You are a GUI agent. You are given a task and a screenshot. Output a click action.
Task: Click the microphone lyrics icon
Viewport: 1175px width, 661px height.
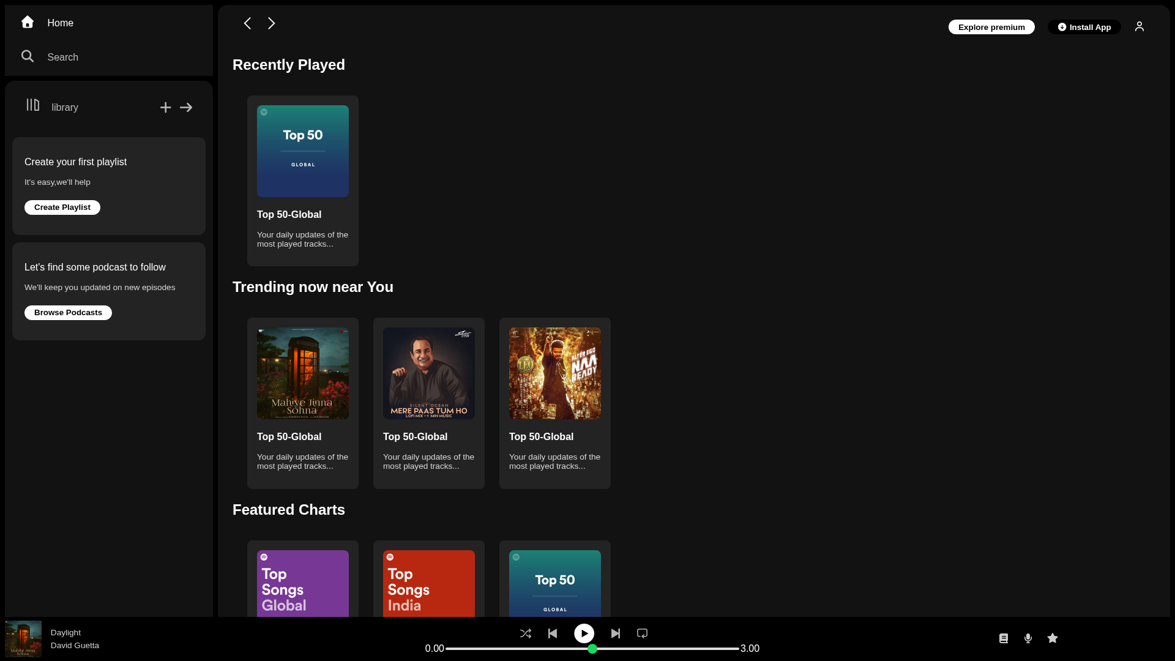tap(1028, 638)
